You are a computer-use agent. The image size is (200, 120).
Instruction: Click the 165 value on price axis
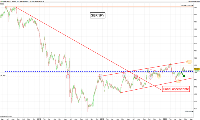195,51
